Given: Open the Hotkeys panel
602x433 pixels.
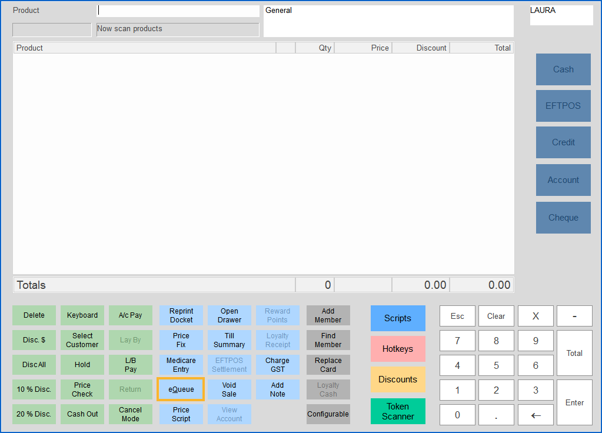Looking at the screenshot, I should coord(398,349).
